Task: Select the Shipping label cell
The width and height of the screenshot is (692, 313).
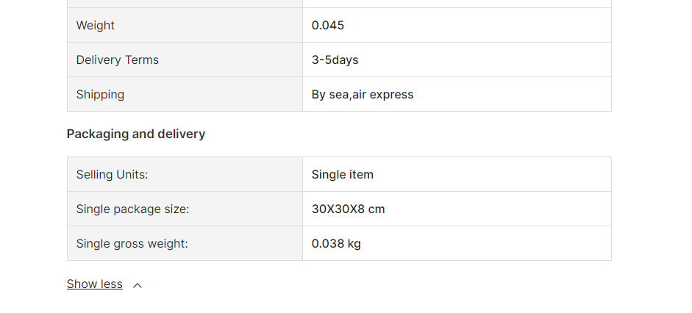Action: click(185, 94)
